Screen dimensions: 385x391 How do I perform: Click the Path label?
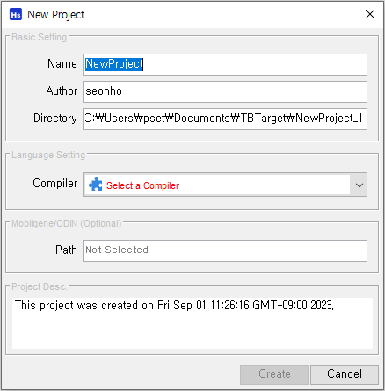(66, 250)
